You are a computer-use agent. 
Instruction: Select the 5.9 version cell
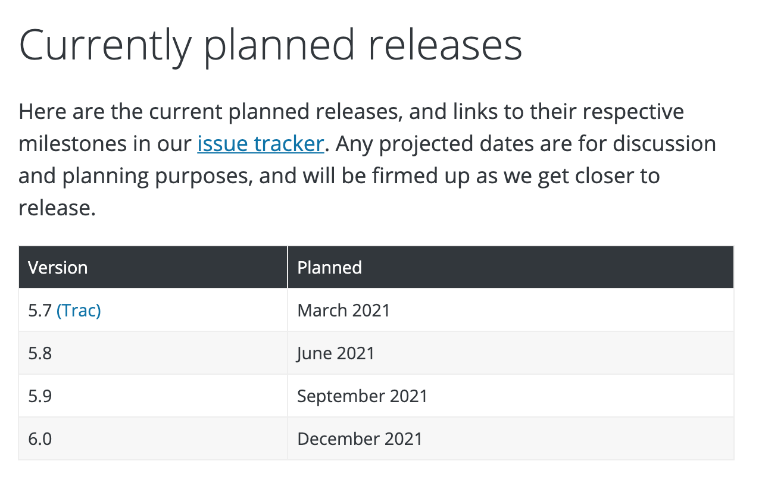(153, 396)
